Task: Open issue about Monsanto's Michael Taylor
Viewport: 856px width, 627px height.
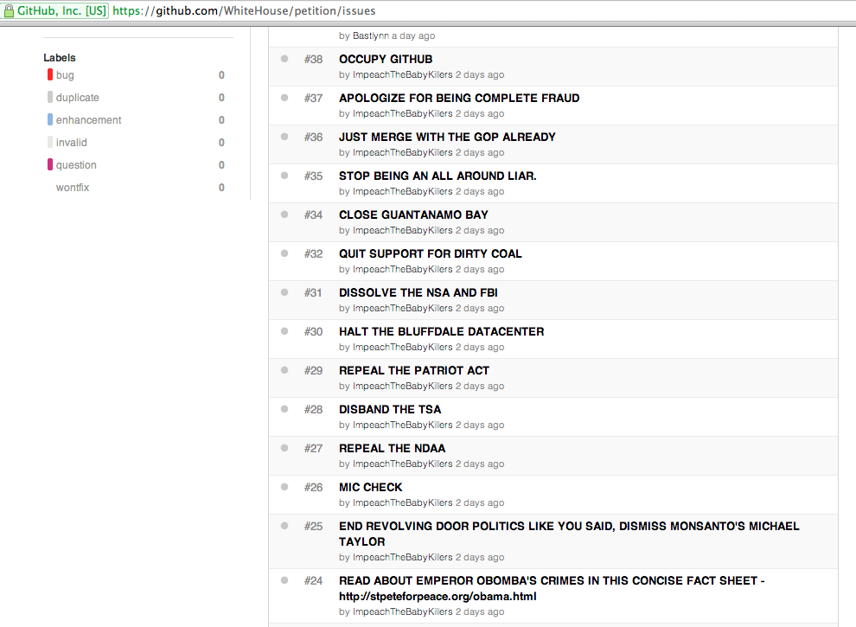Action: [x=569, y=534]
